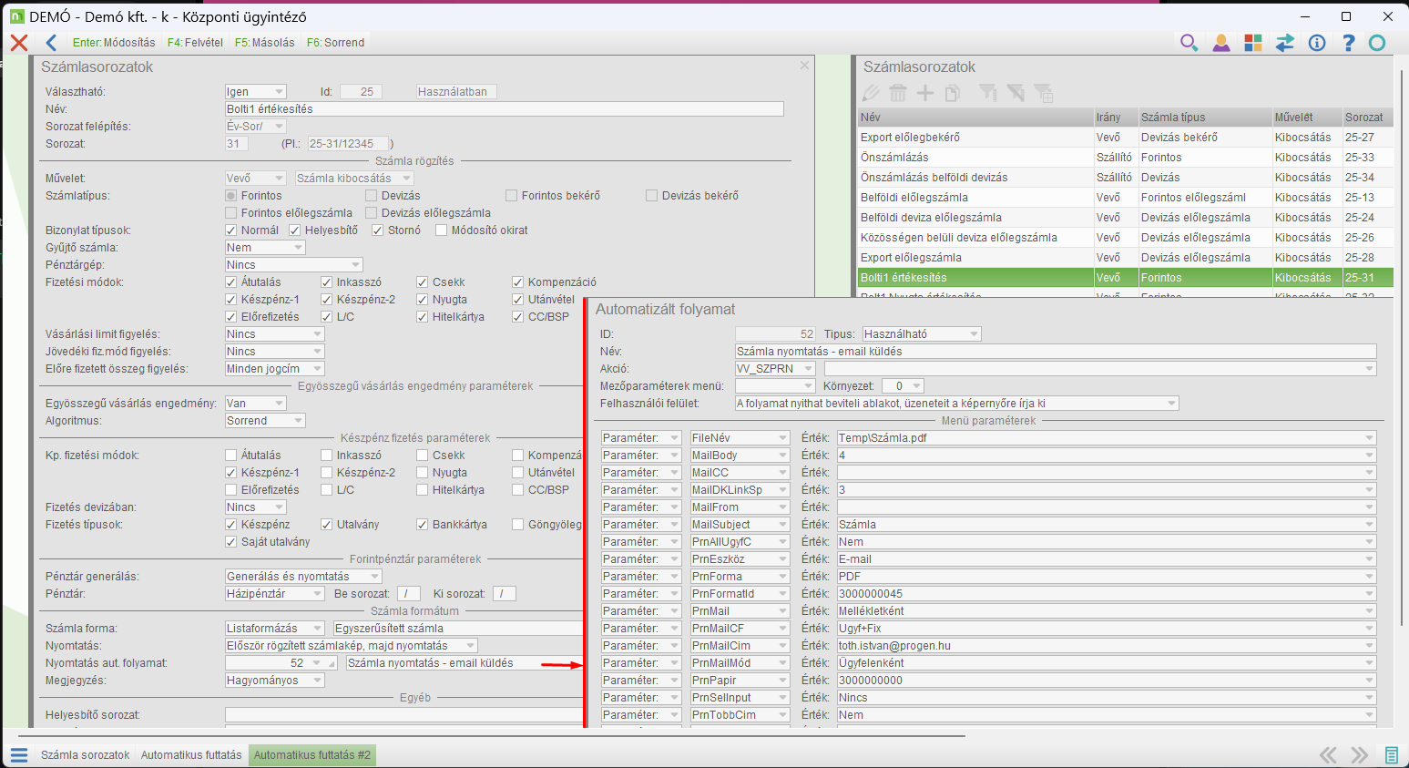Open the Típus dropdown showing Használható
Viewport: 1409px width, 768px height.
click(974, 334)
